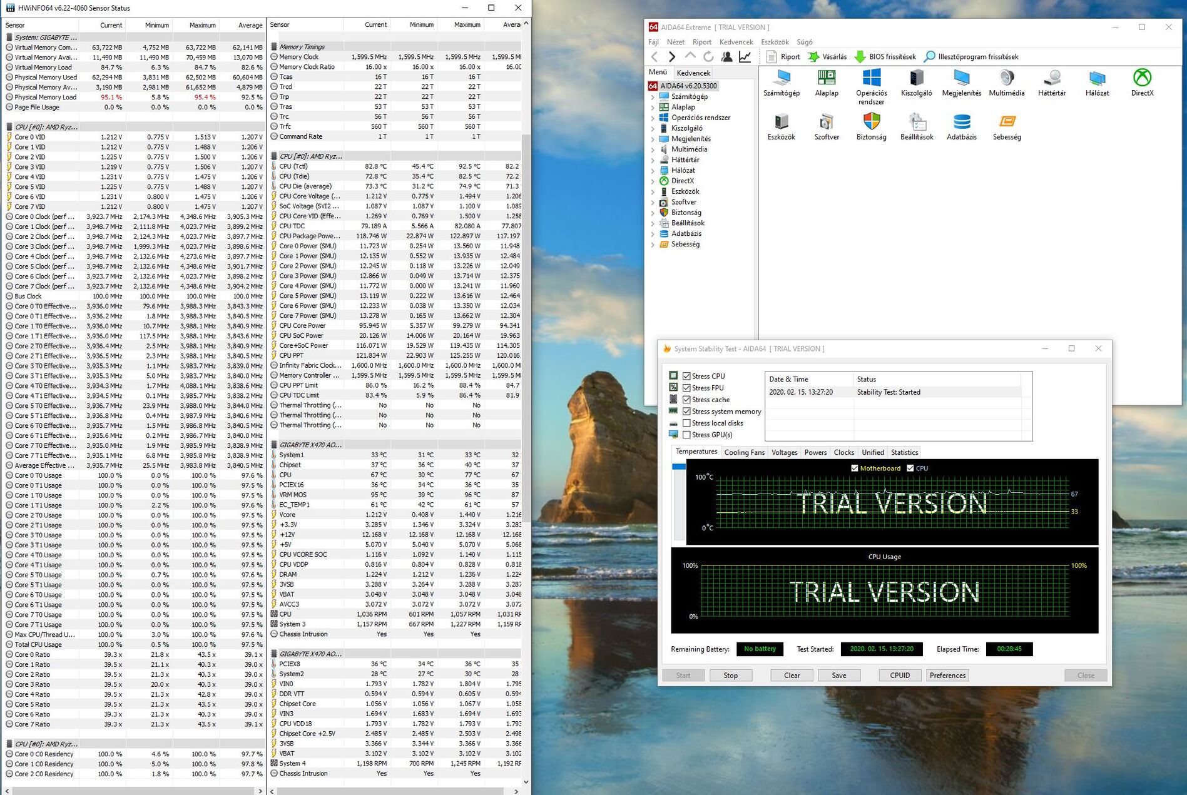Click the graph chart icon in AIDA64 toolbar
The width and height of the screenshot is (1187, 795).
(x=745, y=57)
